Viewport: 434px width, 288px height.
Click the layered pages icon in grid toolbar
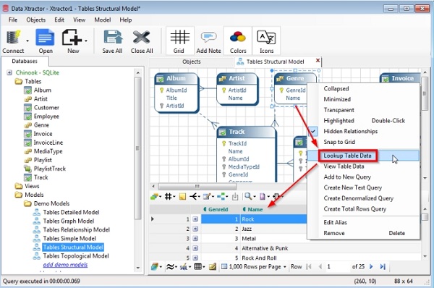coord(155,267)
